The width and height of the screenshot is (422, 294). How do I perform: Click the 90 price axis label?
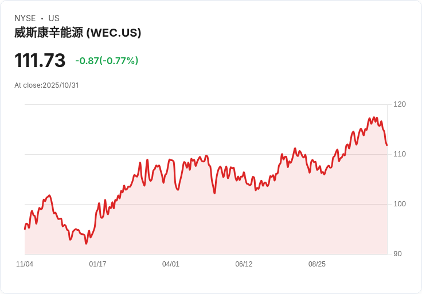coord(397,254)
